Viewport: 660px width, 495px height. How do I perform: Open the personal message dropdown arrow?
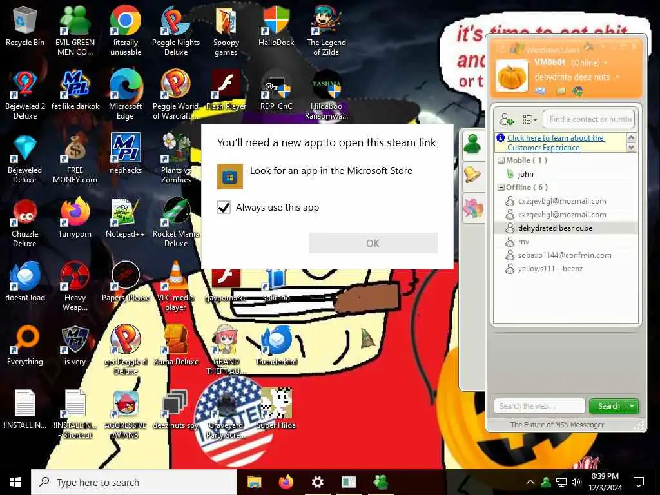click(x=617, y=77)
